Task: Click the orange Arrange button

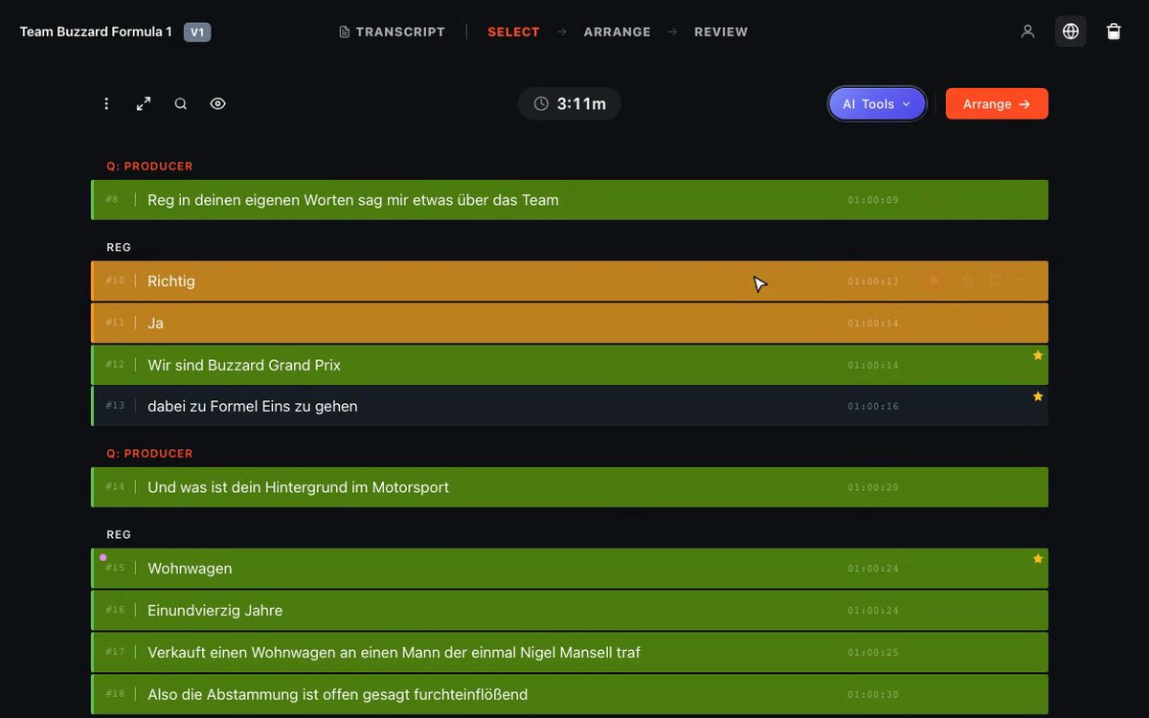Action: point(997,103)
